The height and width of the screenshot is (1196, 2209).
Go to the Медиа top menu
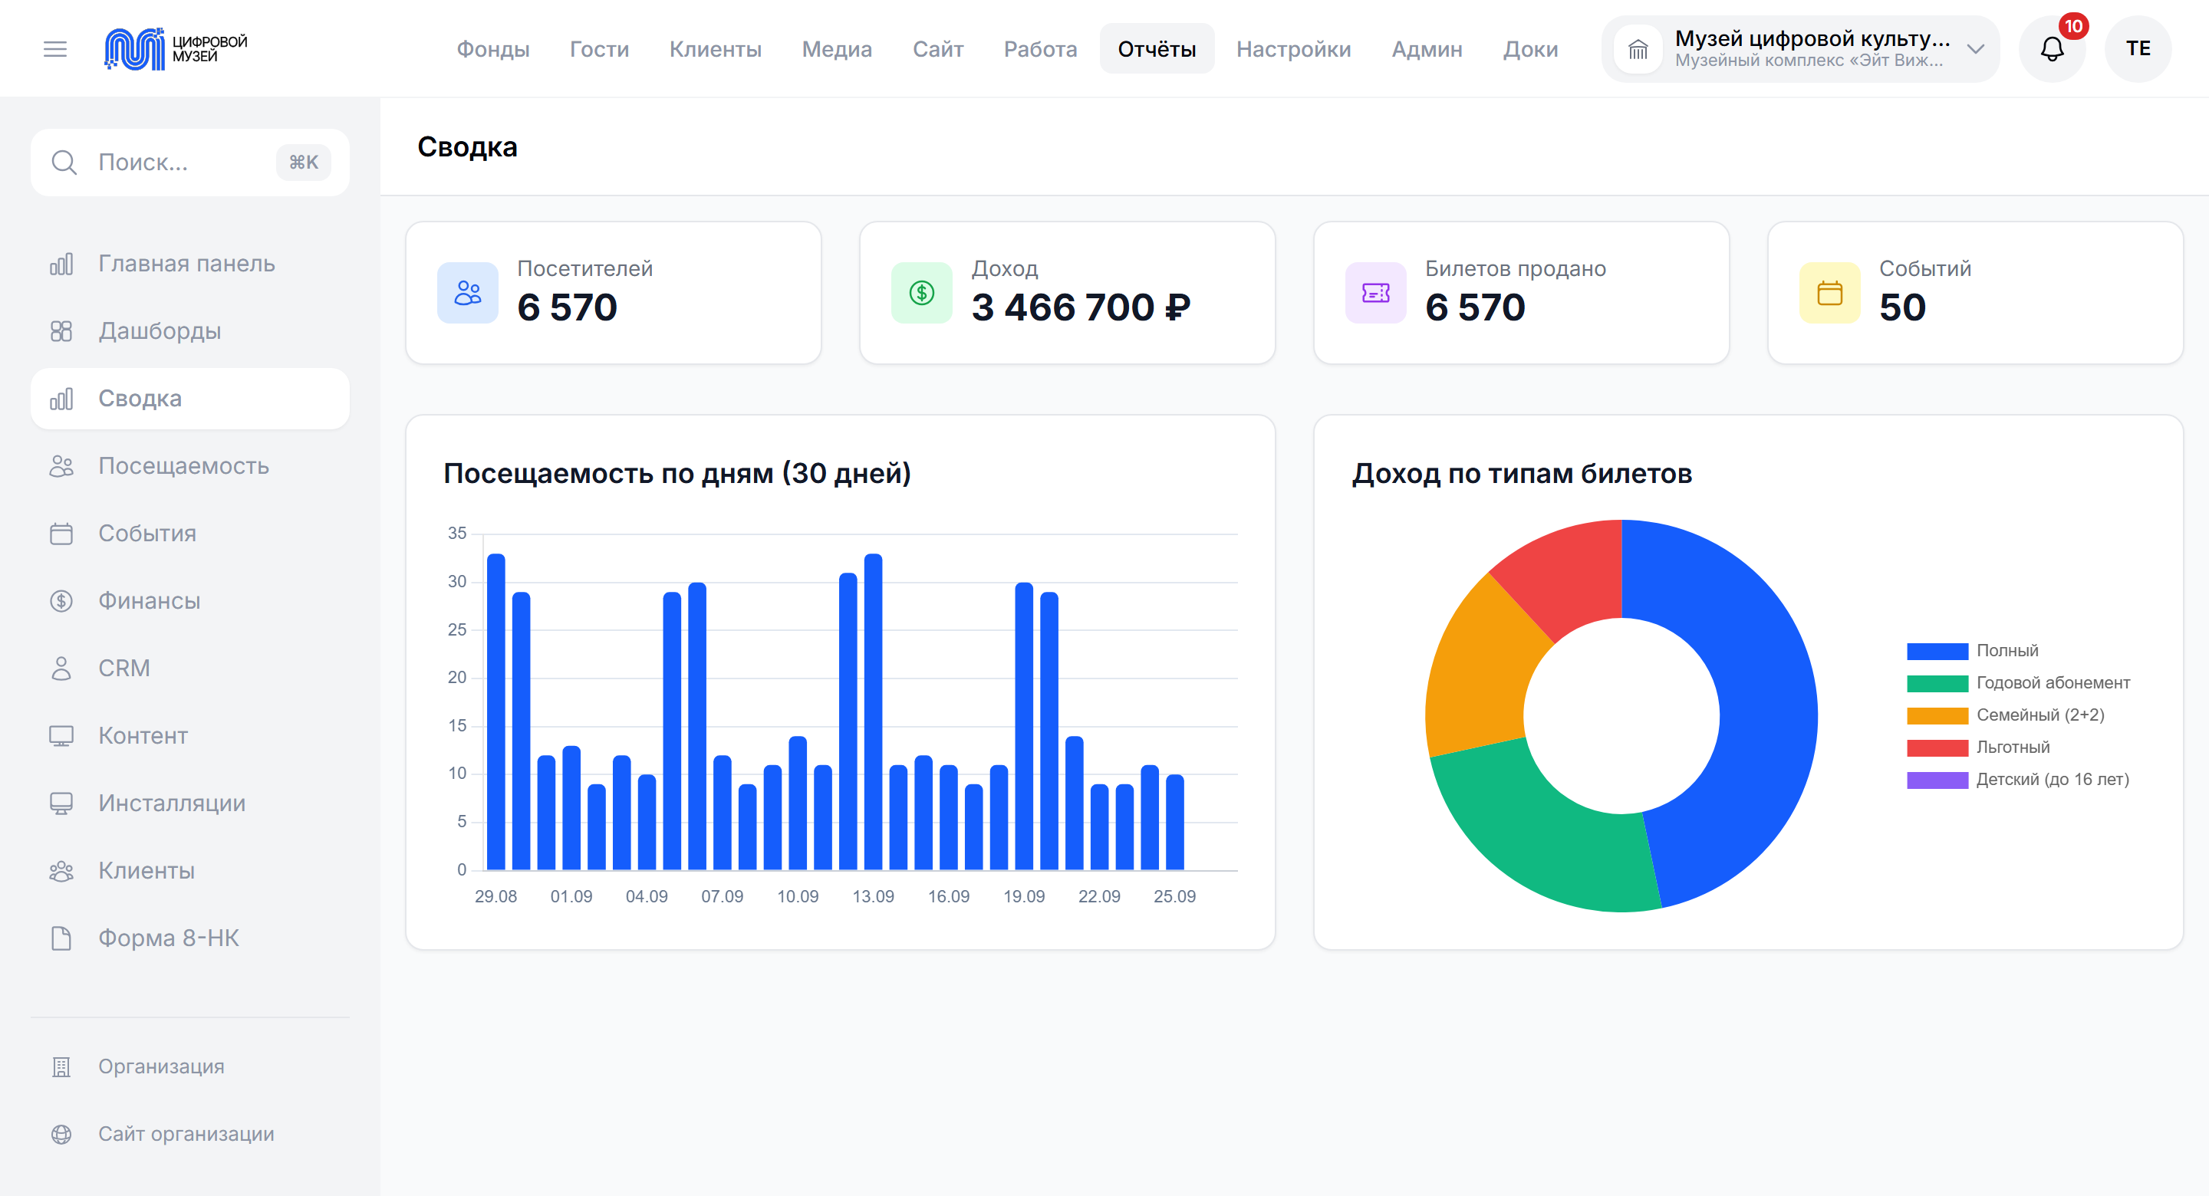tap(836, 49)
